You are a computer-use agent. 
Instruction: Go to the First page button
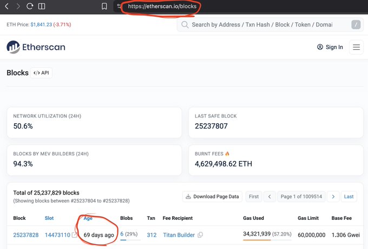click(254, 197)
